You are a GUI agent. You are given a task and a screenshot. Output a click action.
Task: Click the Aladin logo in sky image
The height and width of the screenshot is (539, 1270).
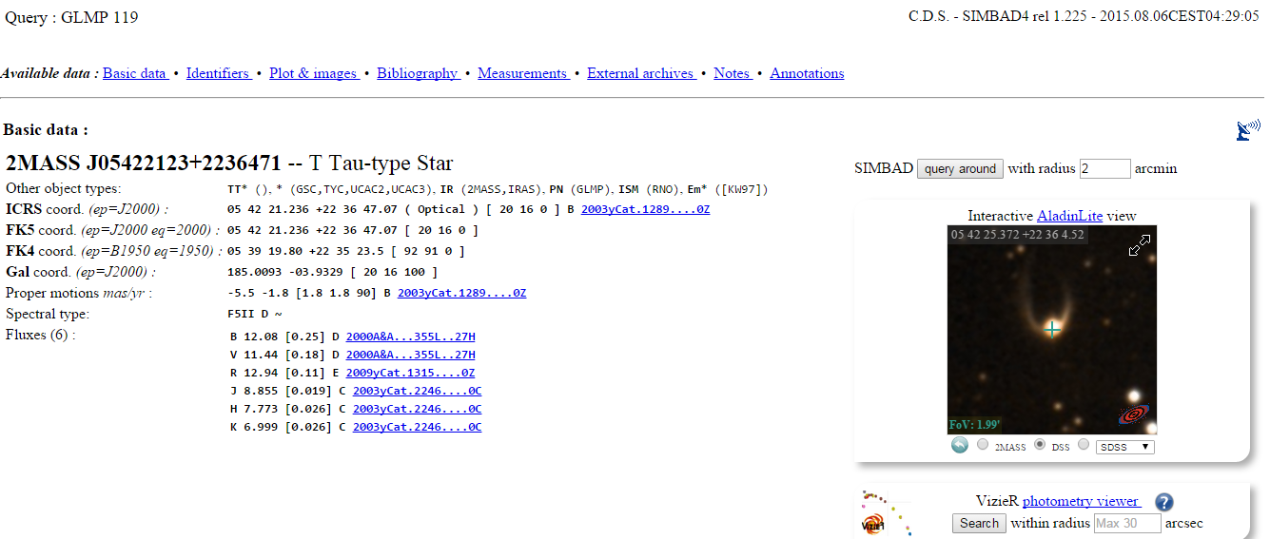1133,414
